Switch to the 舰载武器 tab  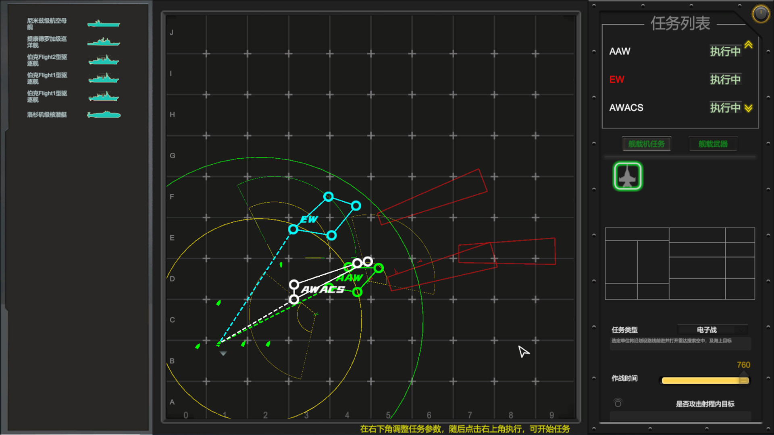pos(713,143)
